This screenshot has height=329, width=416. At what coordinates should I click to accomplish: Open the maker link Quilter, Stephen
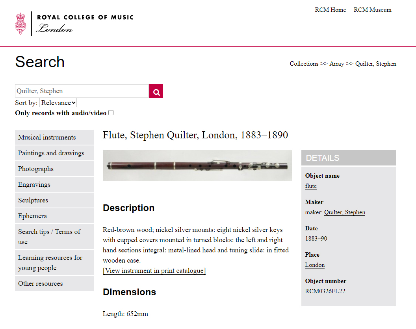pos(344,212)
